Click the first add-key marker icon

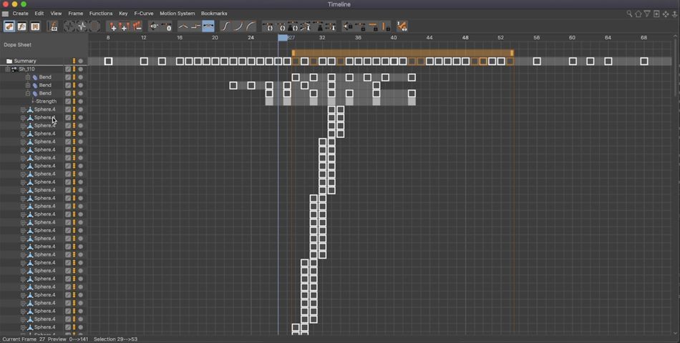tap(113, 26)
